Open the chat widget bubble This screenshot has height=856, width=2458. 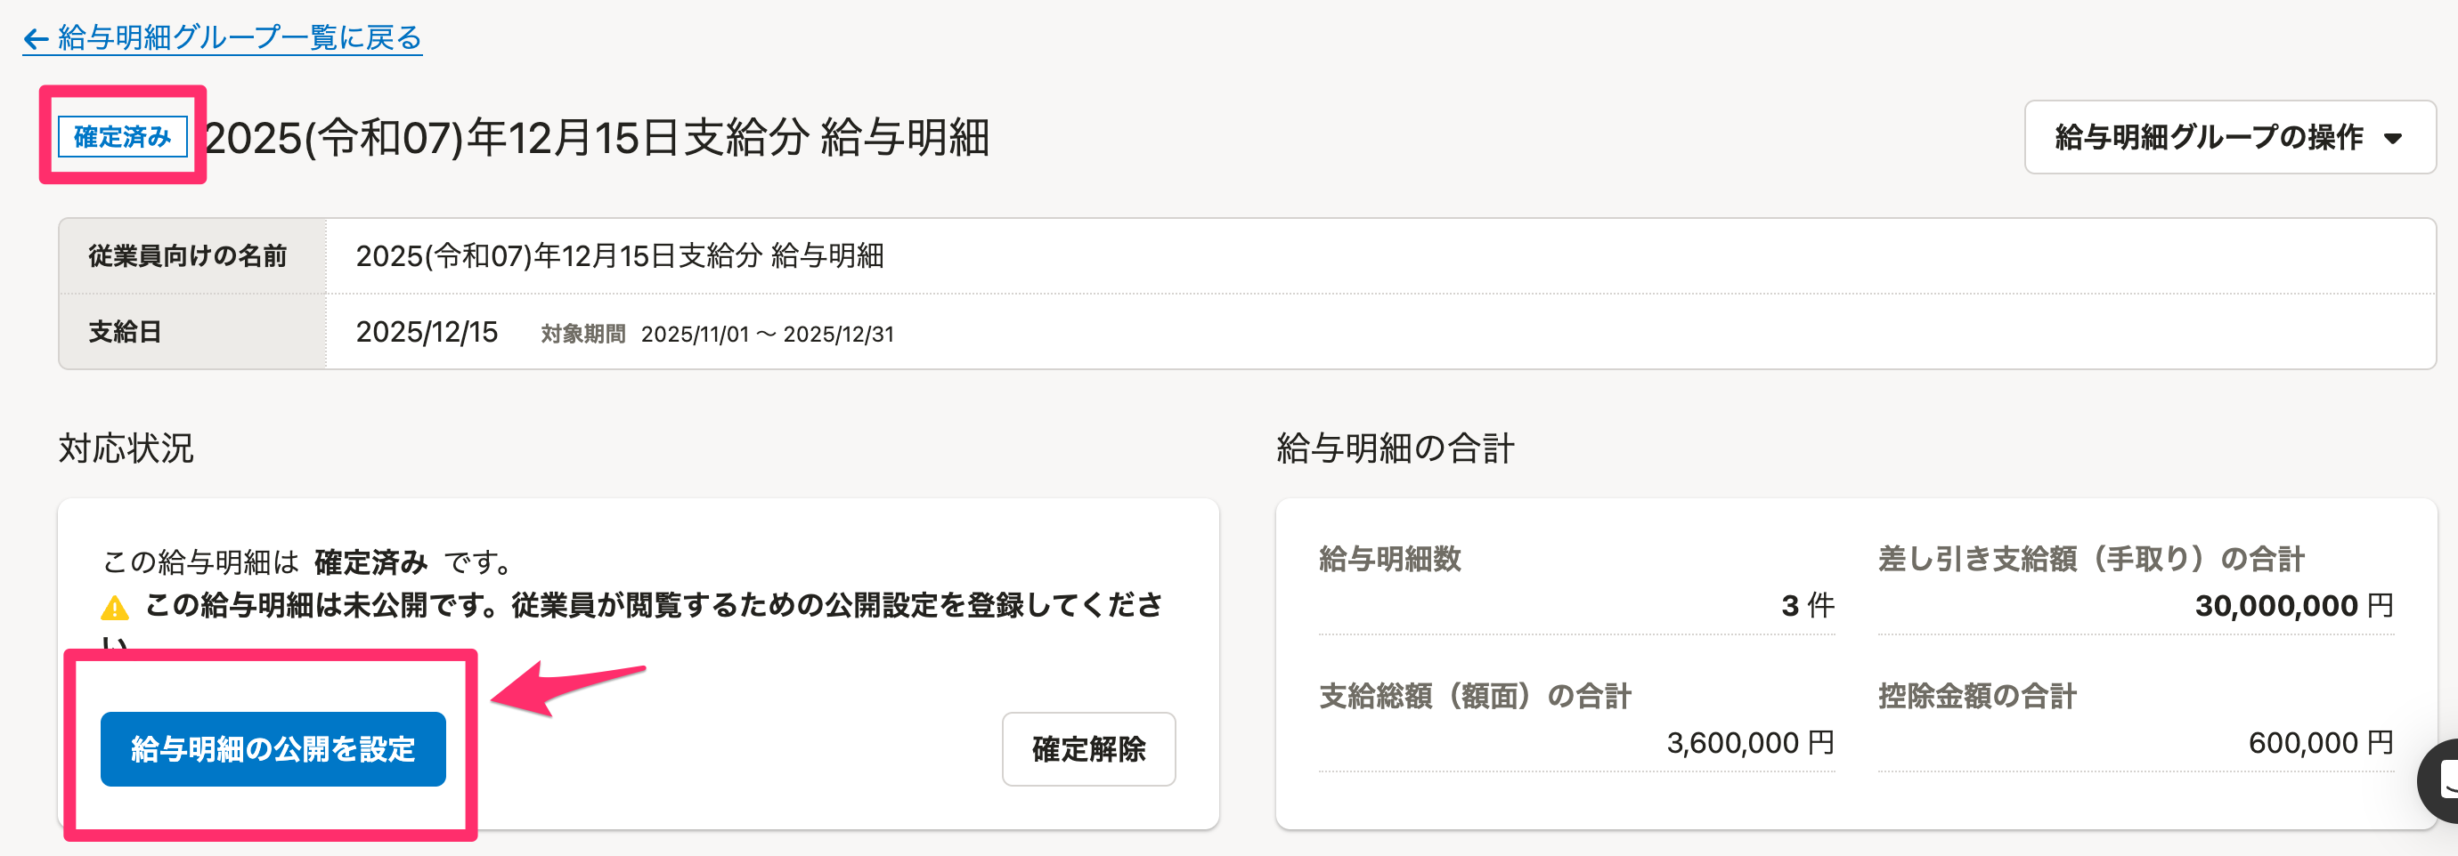(x=2441, y=779)
